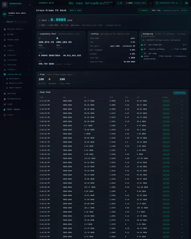Expand the Agents section chevron

click(x=29, y=46)
